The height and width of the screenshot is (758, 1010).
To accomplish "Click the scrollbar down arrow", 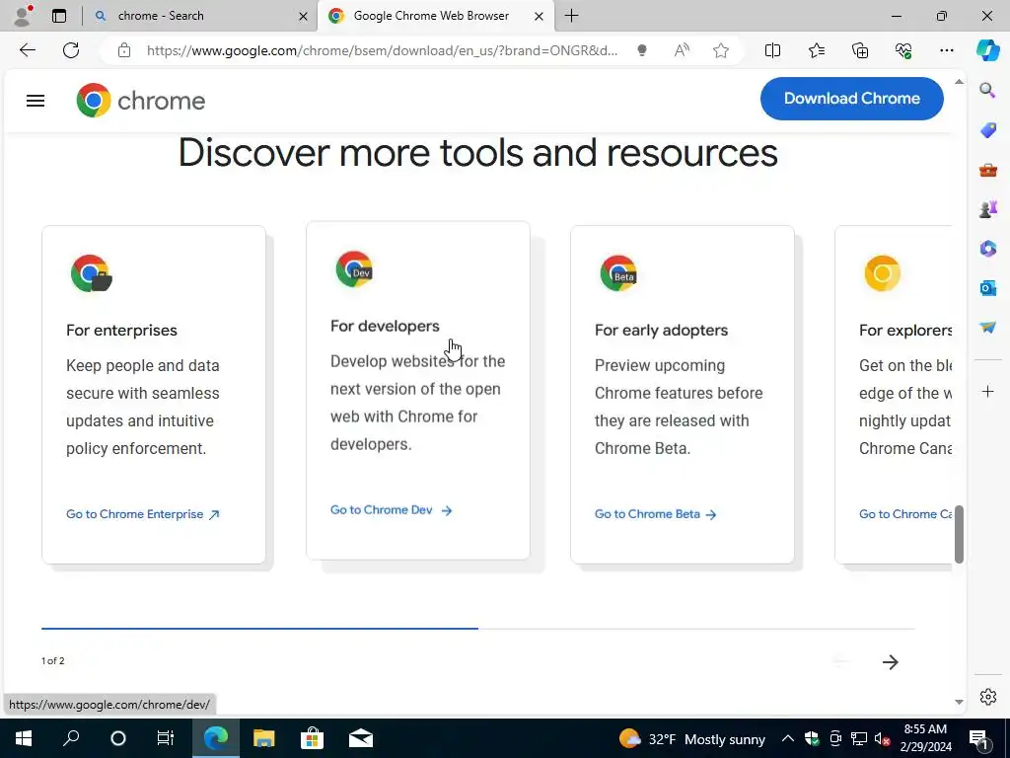I will [x=959, y=702].
